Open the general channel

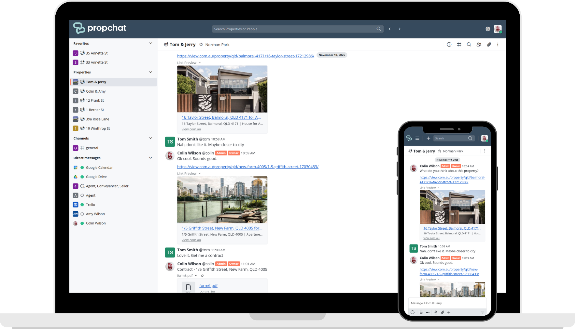[92, 148]
